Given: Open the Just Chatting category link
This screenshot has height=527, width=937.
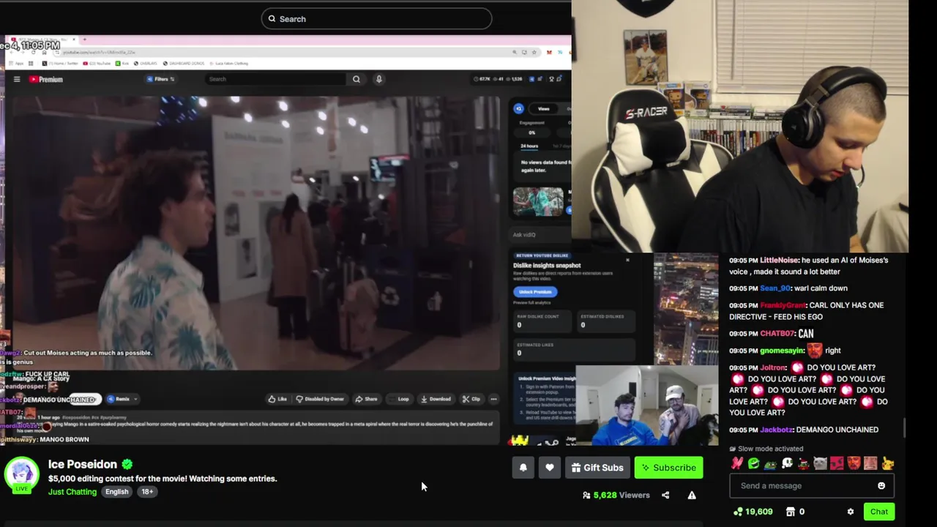Looking at the screenshot, I should 72,492.
